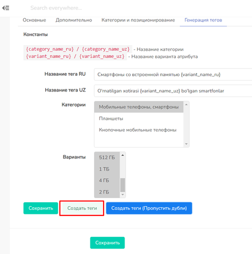Focus the Search everywhere field
Viewport: 252px width, 254px height.
56,8
